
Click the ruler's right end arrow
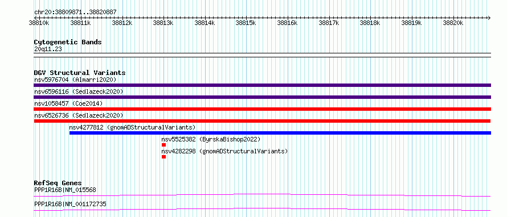tap(489, 18)
